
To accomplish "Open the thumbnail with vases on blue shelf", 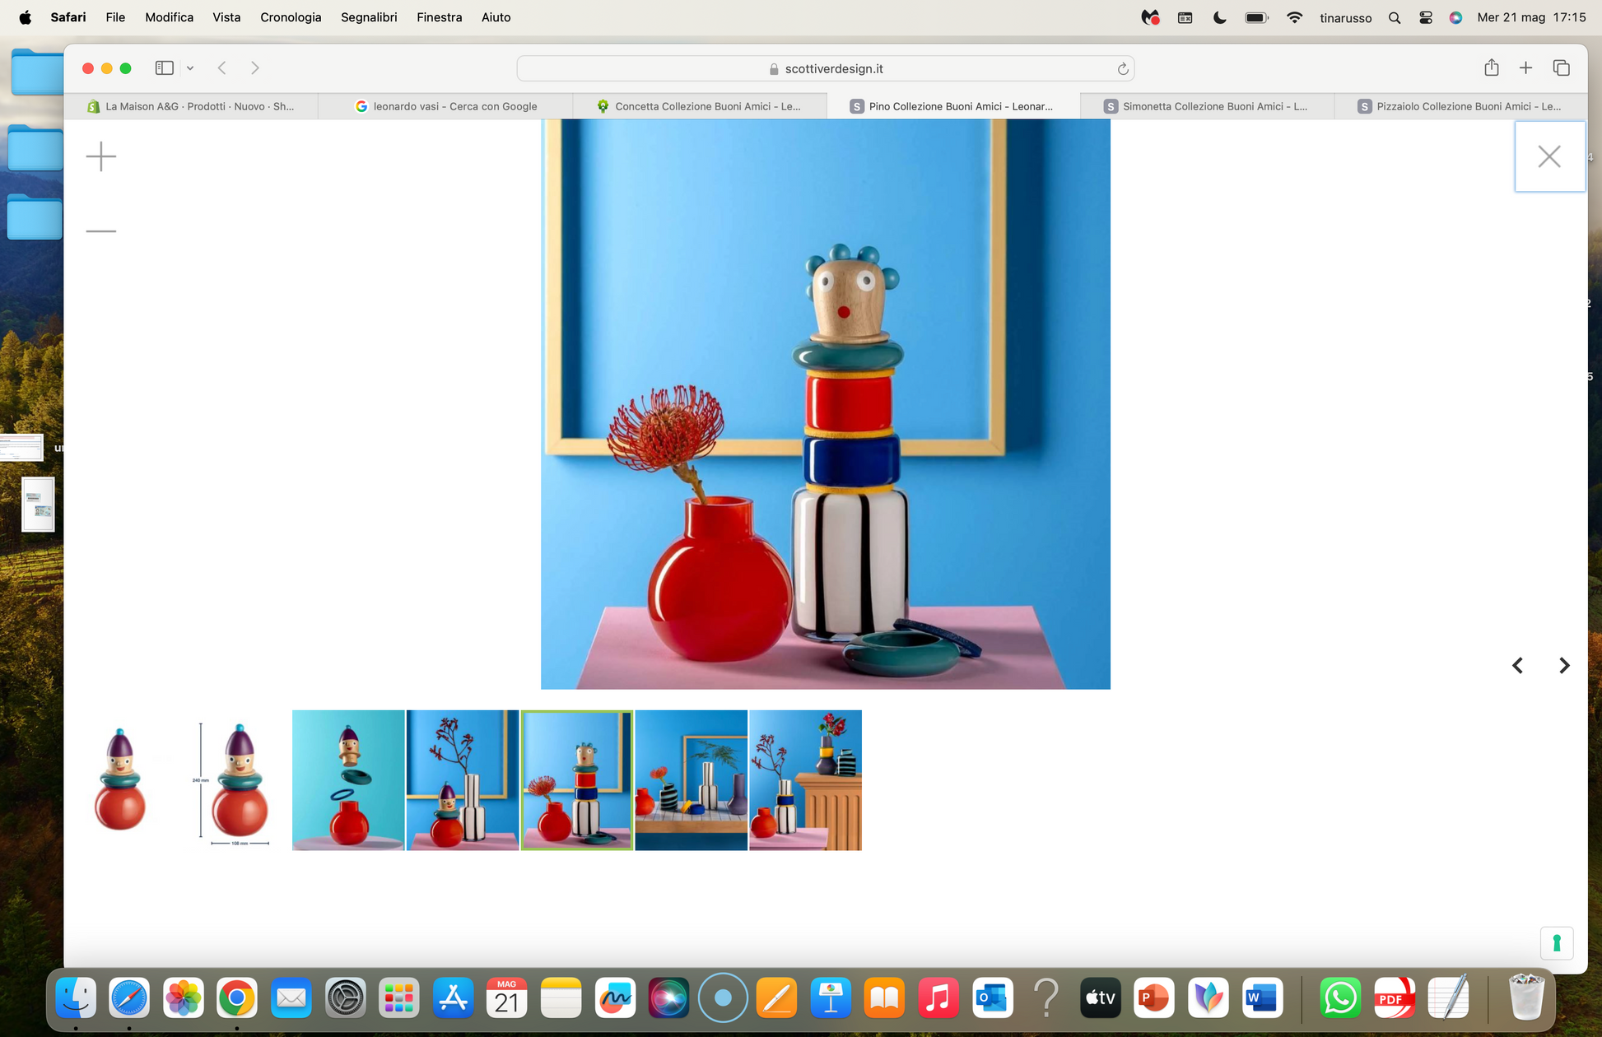I will coord(692,779).
